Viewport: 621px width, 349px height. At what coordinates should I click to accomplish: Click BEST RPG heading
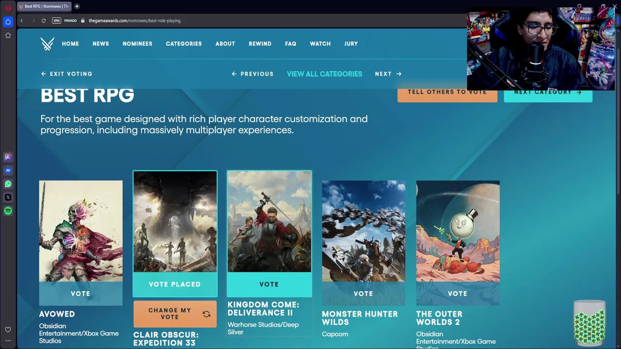click(x=87, y=95)
